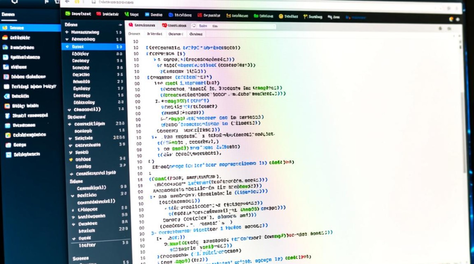Click the search field beside the editor file tabs
This screenshot has height=264, width=474.
[233, 26]
